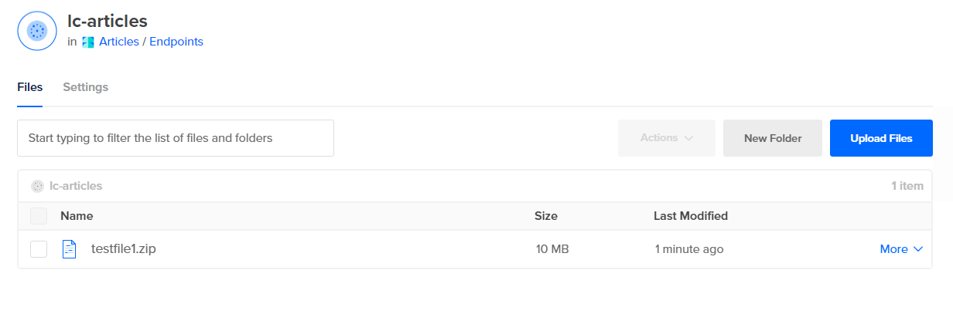Sort files by Name column header
This screenshot has width=953, height=314.
tap(77, 216)
